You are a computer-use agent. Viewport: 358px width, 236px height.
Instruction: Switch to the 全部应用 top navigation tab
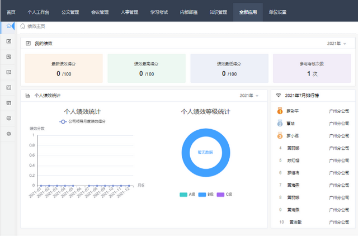pyautogui.click(x=248, y=12)
